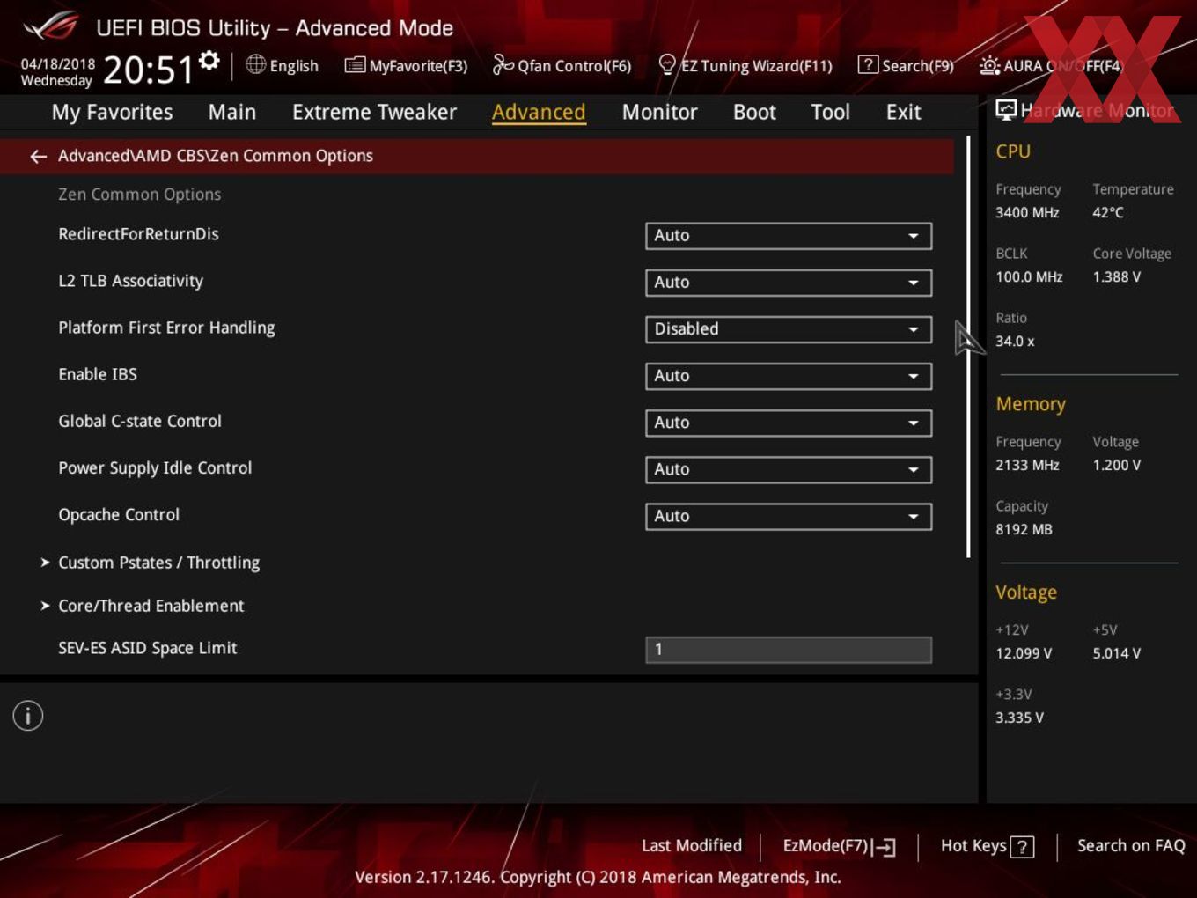Click the Global C-state Control label
Image resolution: width=1197 pixels, height=898 pixels.
[140, 421]
